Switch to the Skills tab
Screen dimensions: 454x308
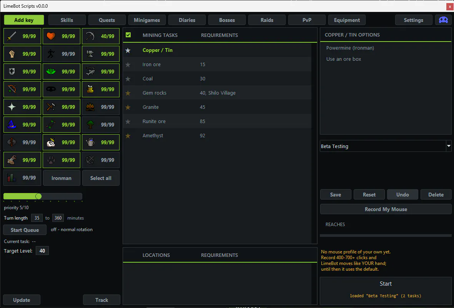pos(67,20)
